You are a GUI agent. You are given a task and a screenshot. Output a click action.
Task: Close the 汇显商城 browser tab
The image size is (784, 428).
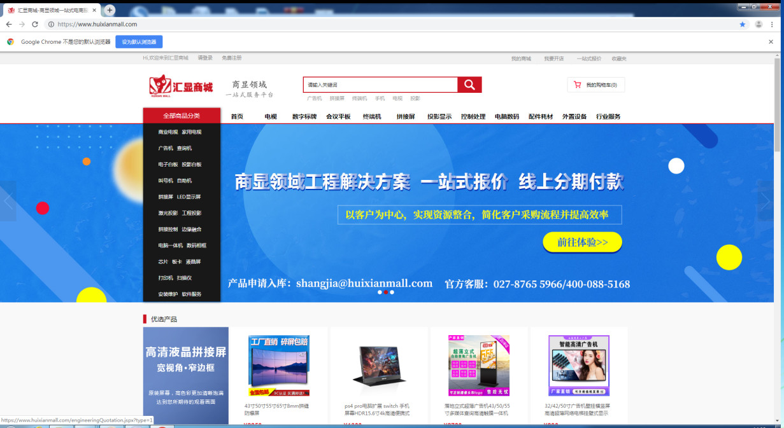[x=94, y=10]
